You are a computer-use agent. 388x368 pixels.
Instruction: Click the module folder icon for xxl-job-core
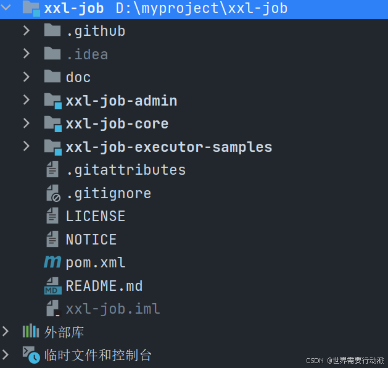click(52, 124)
